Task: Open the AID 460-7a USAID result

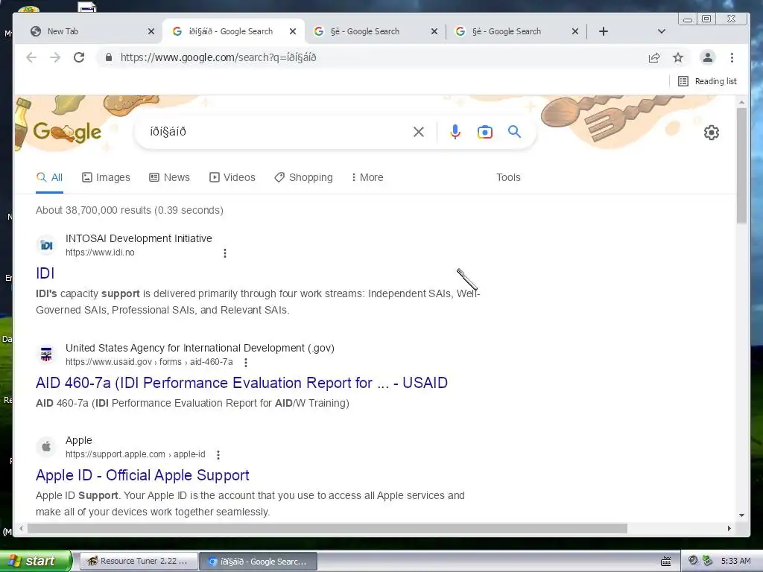Action: (x=242, y=383)
